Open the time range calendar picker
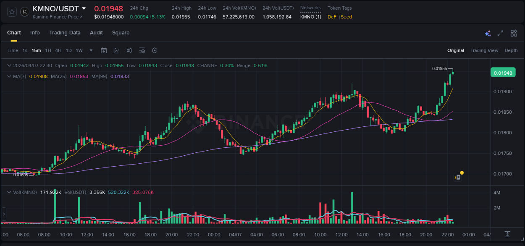The height and width of the screenshot is (246, 525). coord(104,50)
